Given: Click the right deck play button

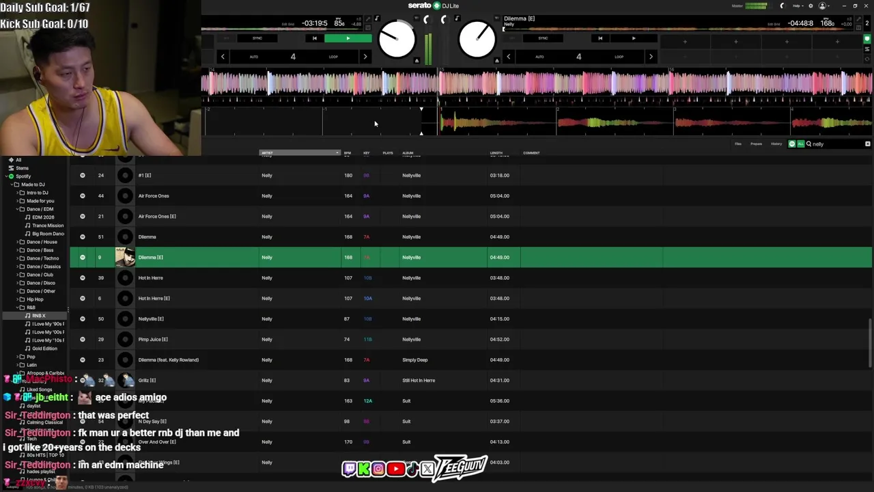Looking at the screenshot, I should [633, 38].
